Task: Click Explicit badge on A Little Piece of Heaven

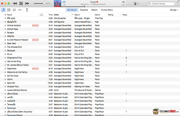Action: point(35,40)
